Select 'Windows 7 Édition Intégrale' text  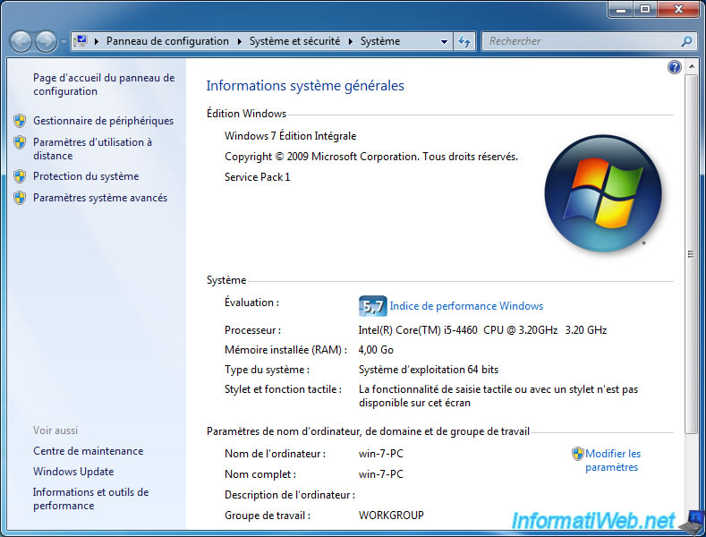pos(291,136)
